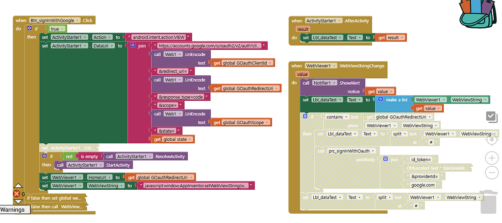This screenshot has height=223, width=502.
Task: Open mutator gear on make a list block
Action: pos(380,99)
